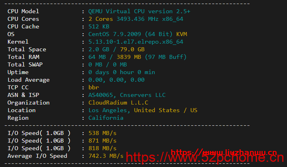Click the Total Space 79.0 GB value
The image size is (287, 167).
[132, 50]
